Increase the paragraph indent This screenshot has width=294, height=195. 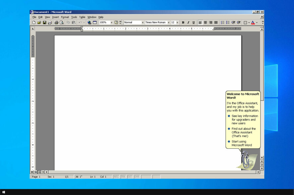pyautogui.click(x=239, y=22)
